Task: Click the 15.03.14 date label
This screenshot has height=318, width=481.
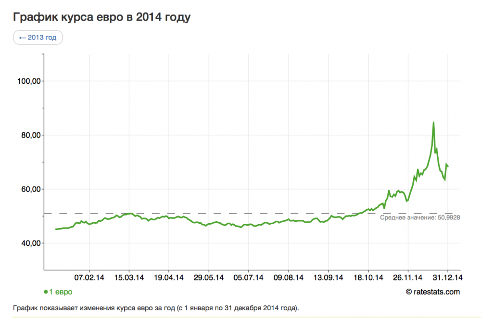Action: click(x=129, y=278)
